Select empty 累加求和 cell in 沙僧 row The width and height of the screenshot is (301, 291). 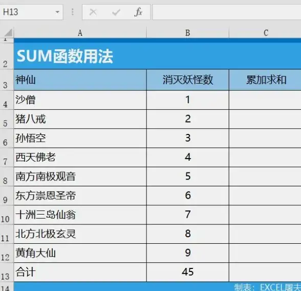[265, 100]
